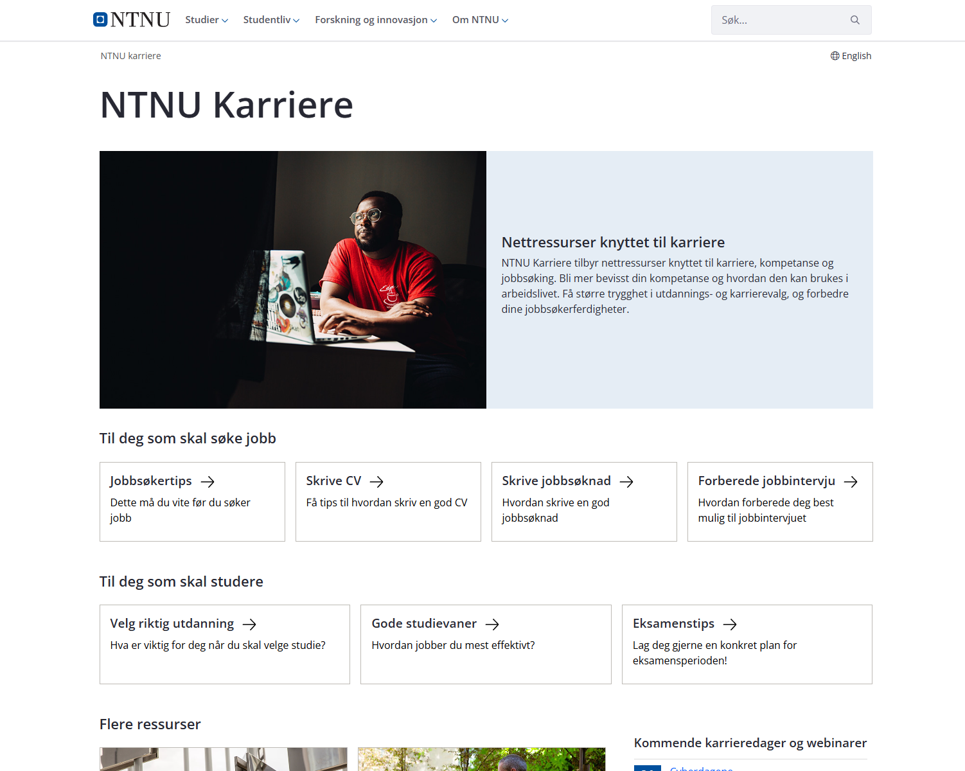Open the Skrive CV card title
965x771 pixels.
pyautogui.click(x=333, y=481)
